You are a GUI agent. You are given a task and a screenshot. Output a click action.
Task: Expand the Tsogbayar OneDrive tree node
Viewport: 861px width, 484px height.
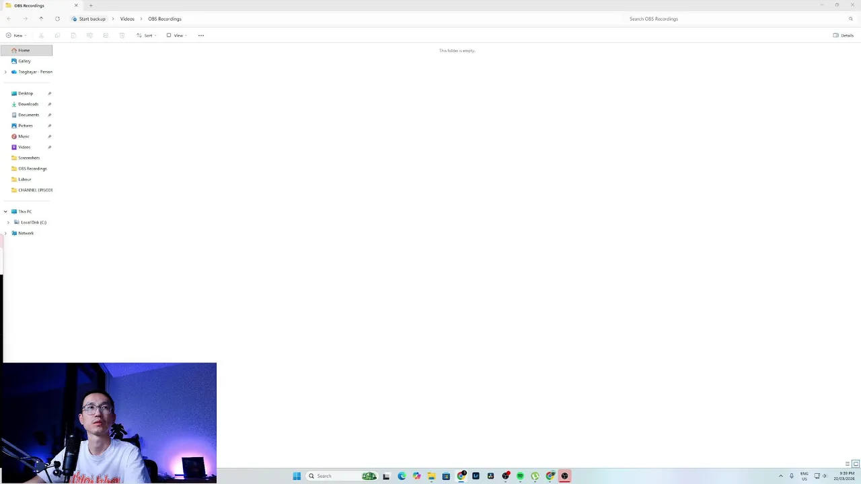click(x=5, y=72)
